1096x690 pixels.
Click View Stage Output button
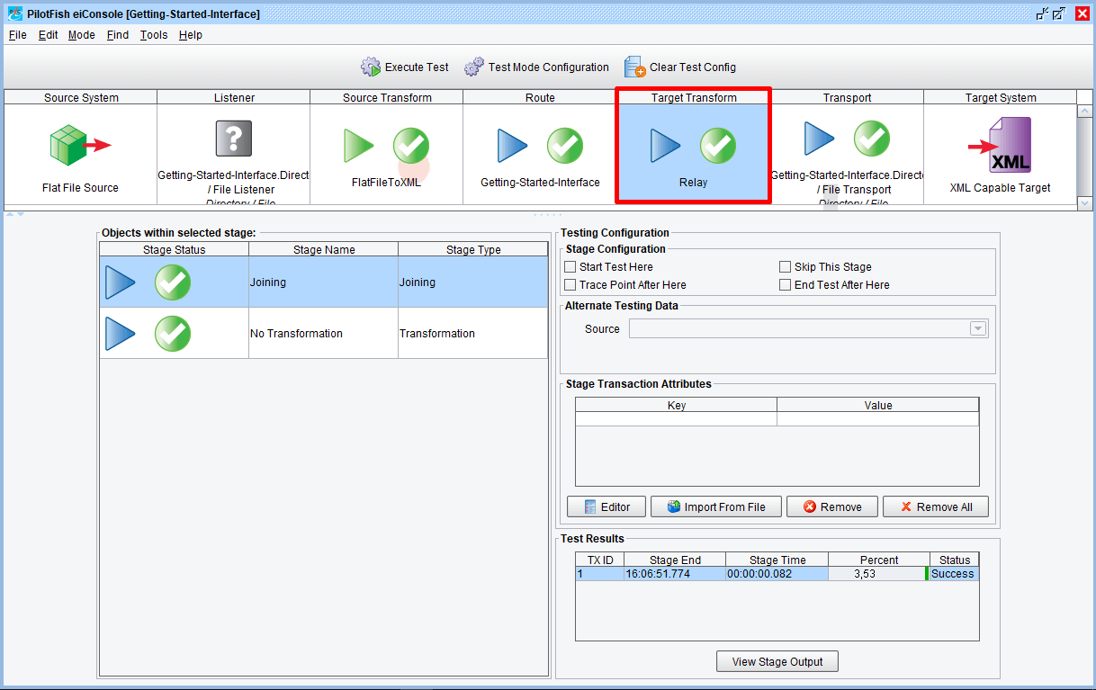click(777, 661)
